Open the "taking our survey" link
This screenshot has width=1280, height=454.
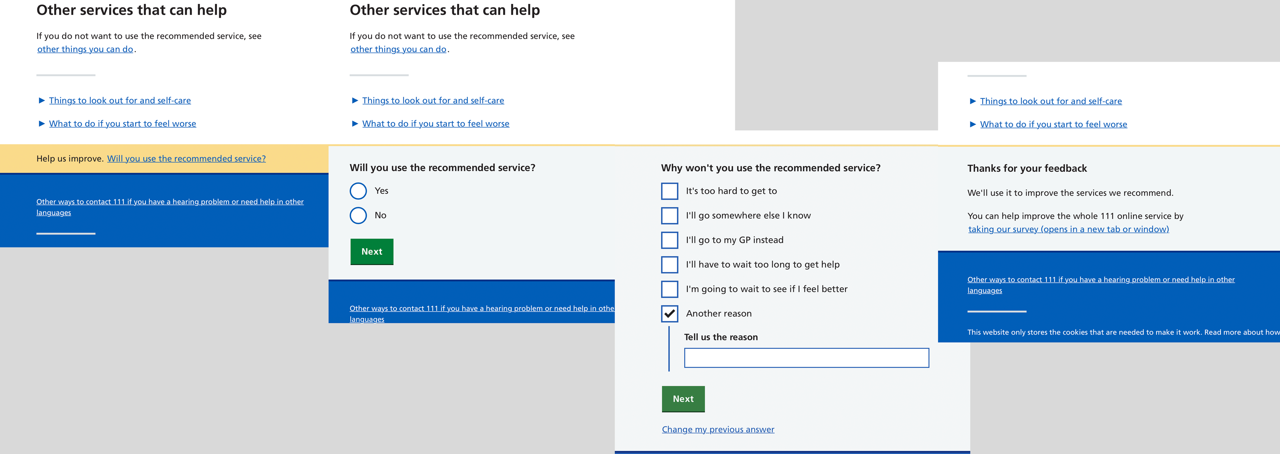[x=1068, y=228]
